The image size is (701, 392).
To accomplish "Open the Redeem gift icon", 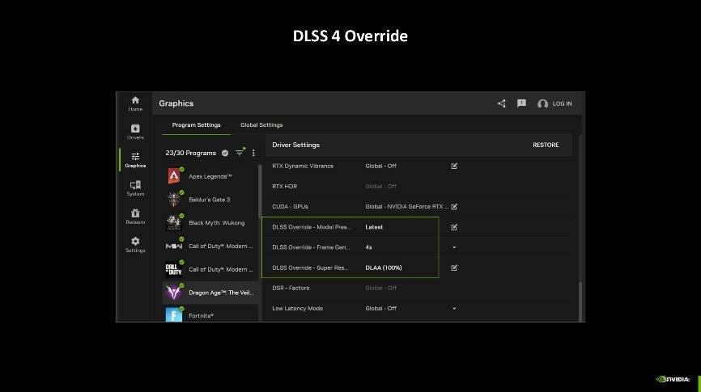I will [x=135, y=216].
